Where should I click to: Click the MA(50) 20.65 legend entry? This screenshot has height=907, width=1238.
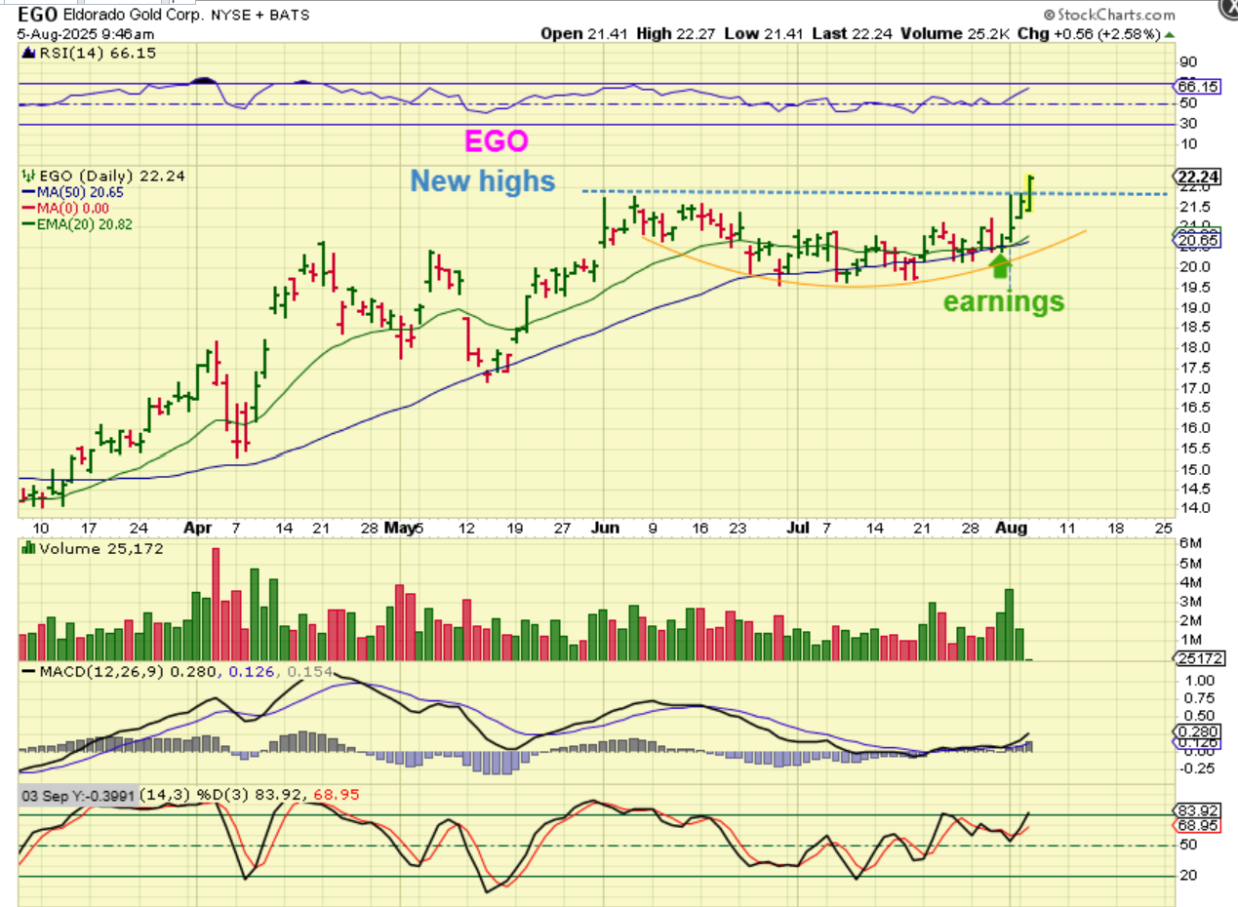[x=73, y=192]
